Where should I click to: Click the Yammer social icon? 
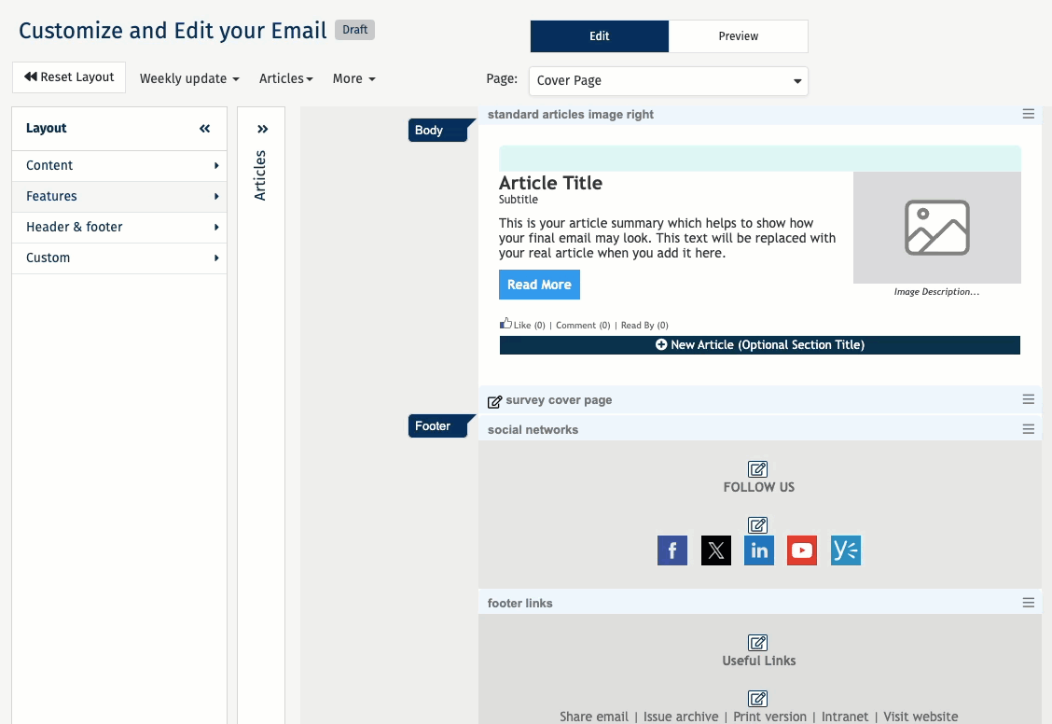(845, 550)
